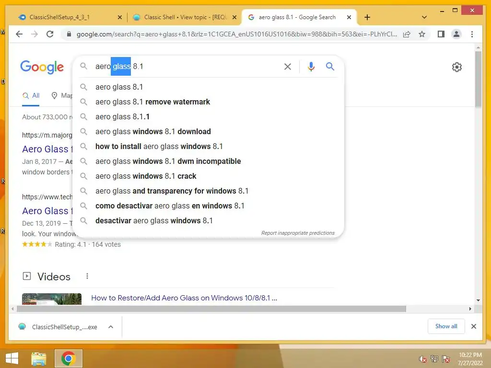The height and width of the screenshot is (368, 491).
Task: Reload the current page
Action: point(50,34)
